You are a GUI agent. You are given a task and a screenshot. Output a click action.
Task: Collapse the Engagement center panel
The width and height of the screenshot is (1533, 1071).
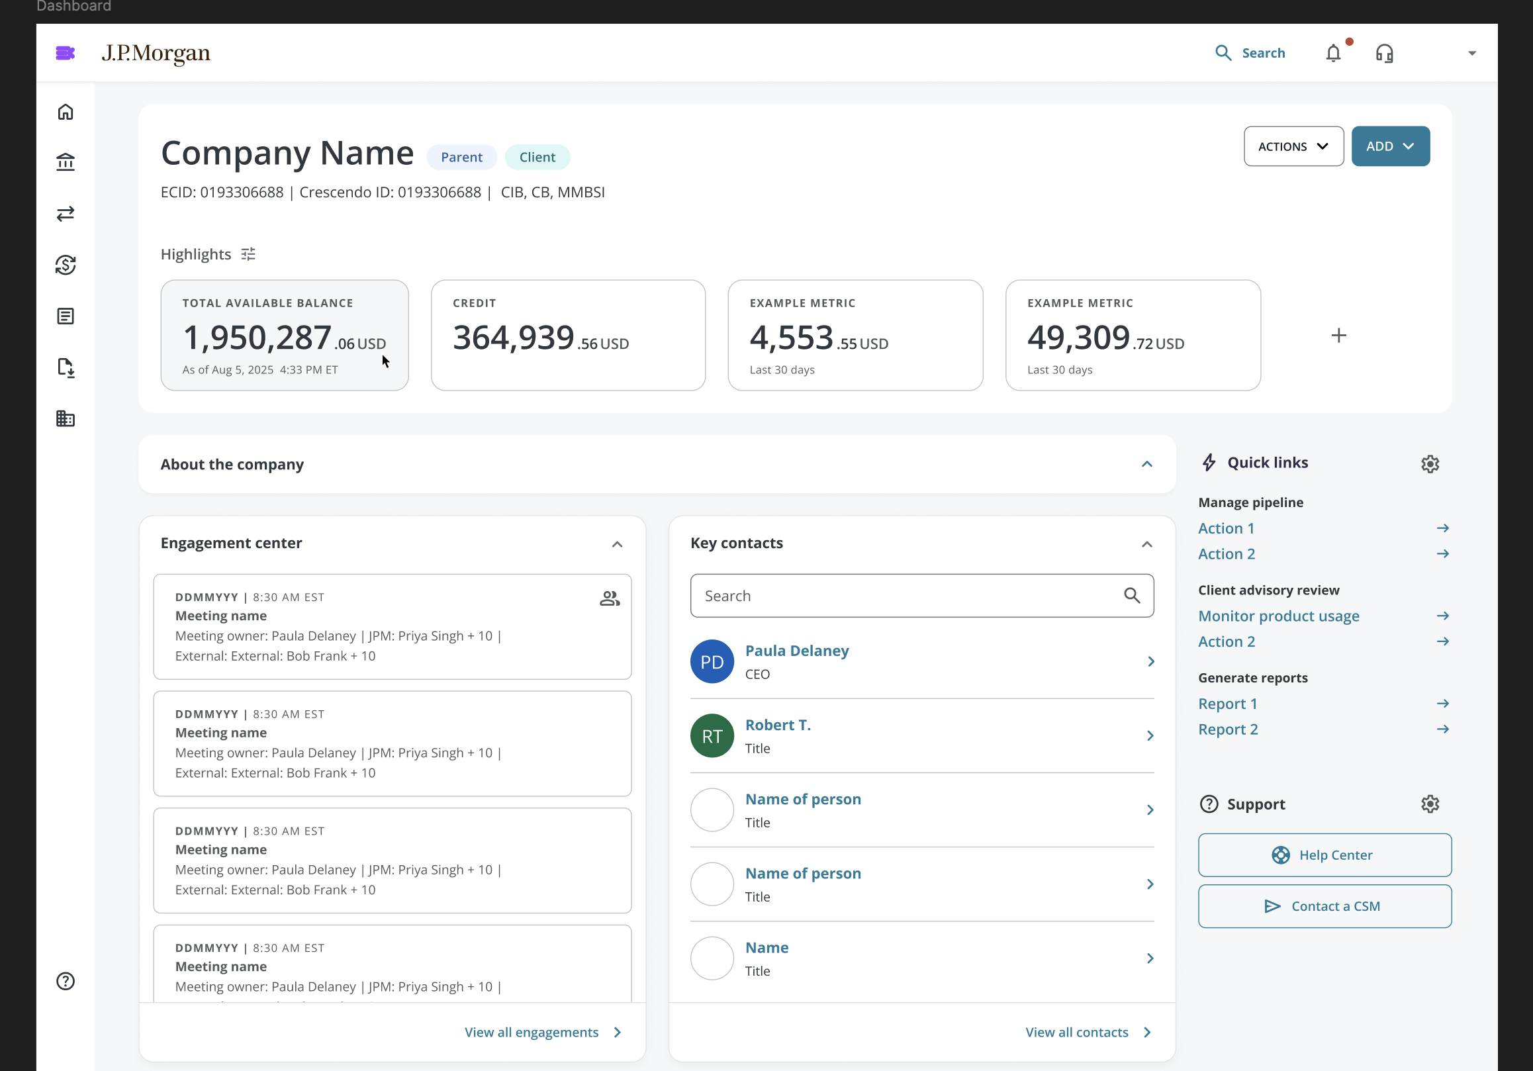point(617,544)
